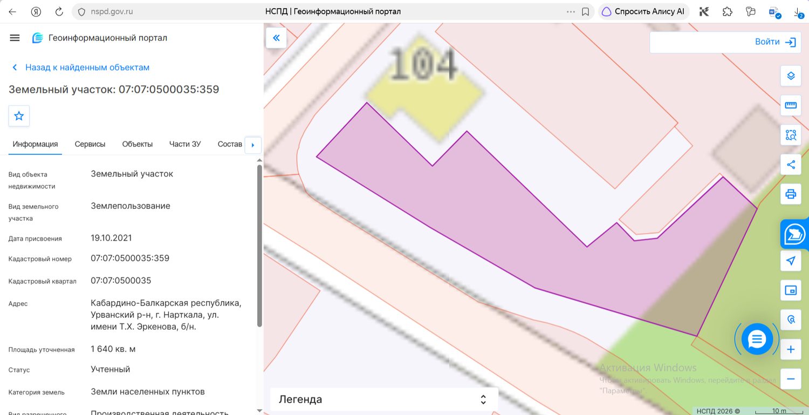Click Спросить Алису AI button
Viewport: 809px width, 415px height.
pos(643,11)
